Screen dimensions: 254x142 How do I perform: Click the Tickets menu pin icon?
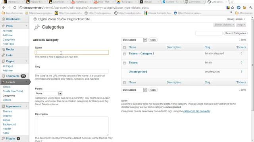tap(3, 82)
